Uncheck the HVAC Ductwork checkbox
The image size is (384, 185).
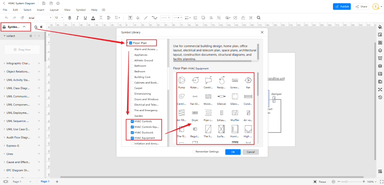(x=132, y=132)
